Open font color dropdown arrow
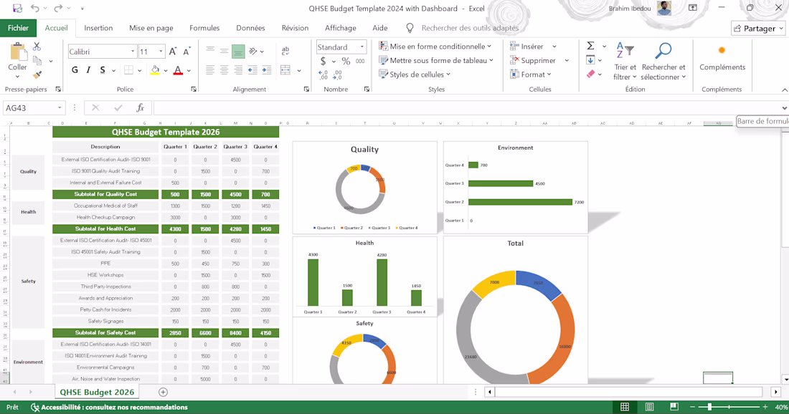Viewport: 789px width, 414px height. pos(189,71)
